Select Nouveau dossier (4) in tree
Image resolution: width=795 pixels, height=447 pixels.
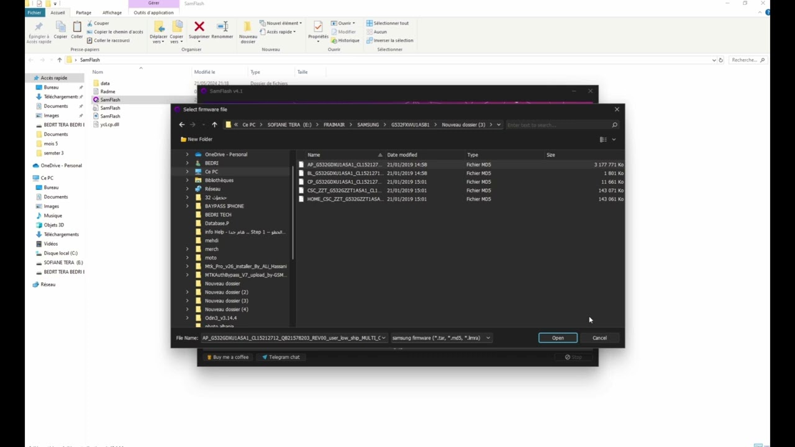point(226,309)
